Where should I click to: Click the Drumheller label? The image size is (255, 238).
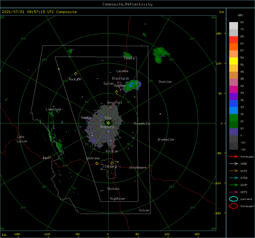click(x=166, y=140)
